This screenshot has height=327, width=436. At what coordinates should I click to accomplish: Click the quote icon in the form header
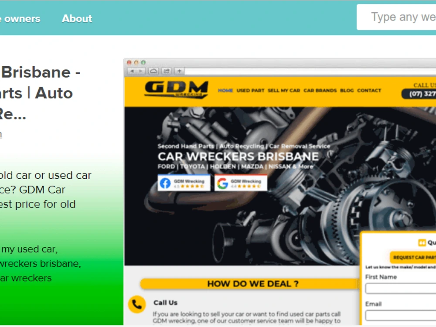tap(422, 242)
